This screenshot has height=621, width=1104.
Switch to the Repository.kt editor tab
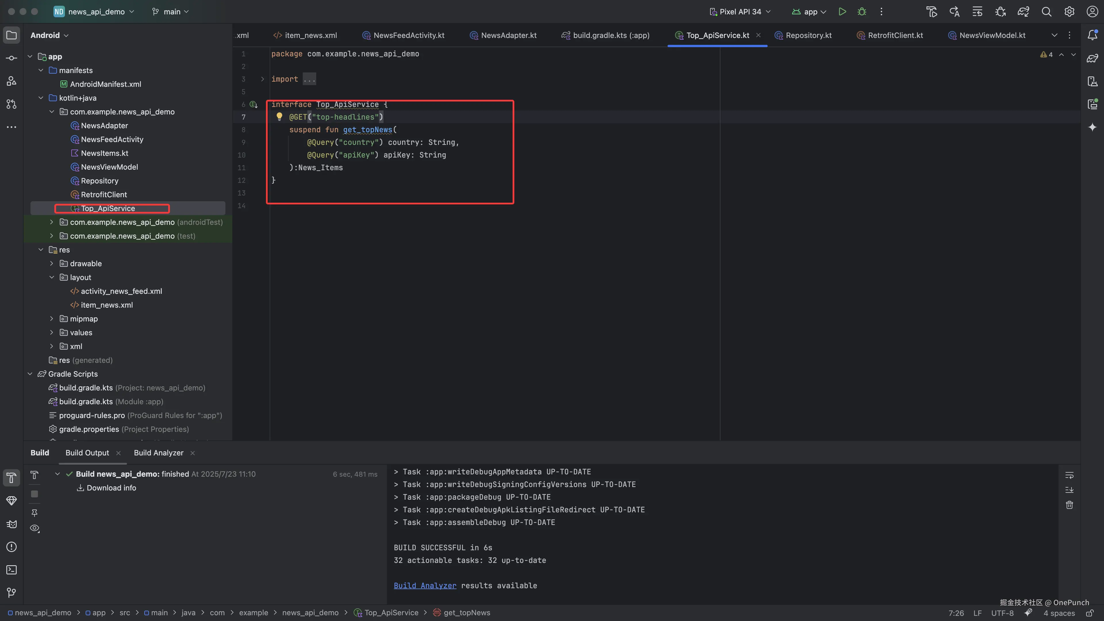pos(808,35)
